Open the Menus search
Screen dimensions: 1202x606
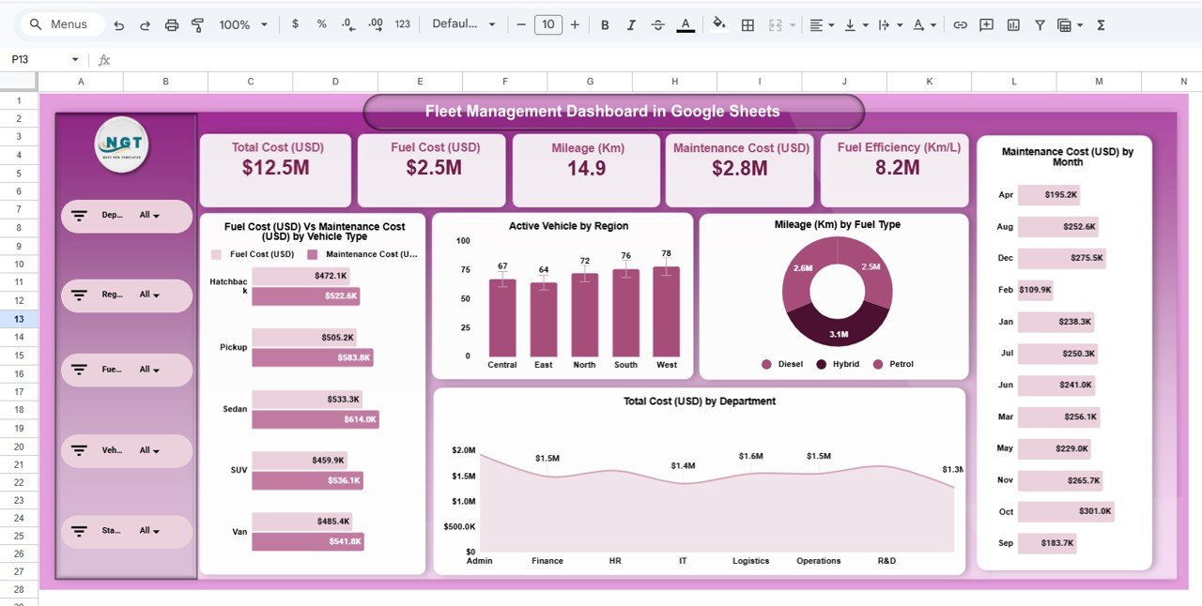click(60, 24)
